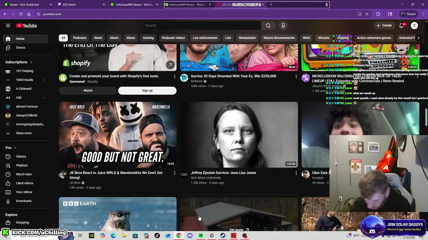
Task: Expand the Subscriptions section chevron
Action: 31,62
